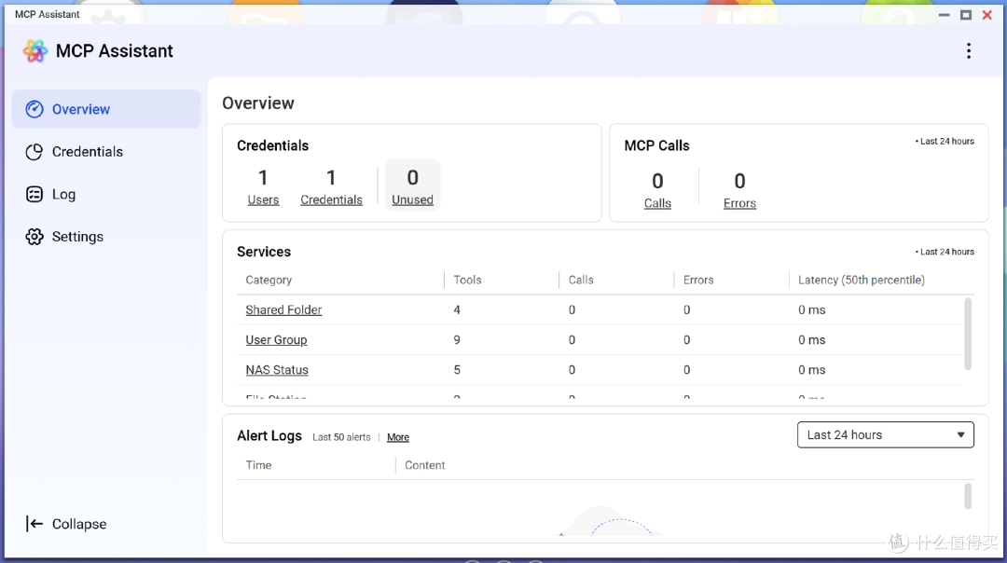Click the Last 24 hours note in MCP Calls
The image size is (1007, 563).
945,142
